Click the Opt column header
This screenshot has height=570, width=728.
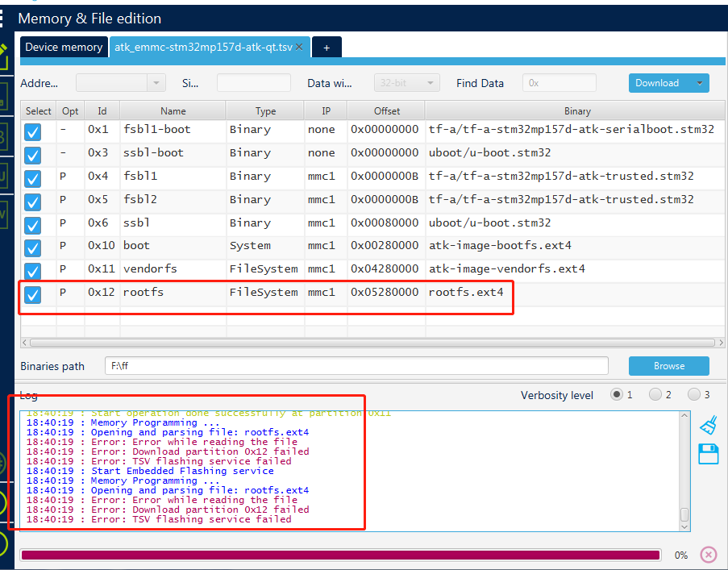70,111
